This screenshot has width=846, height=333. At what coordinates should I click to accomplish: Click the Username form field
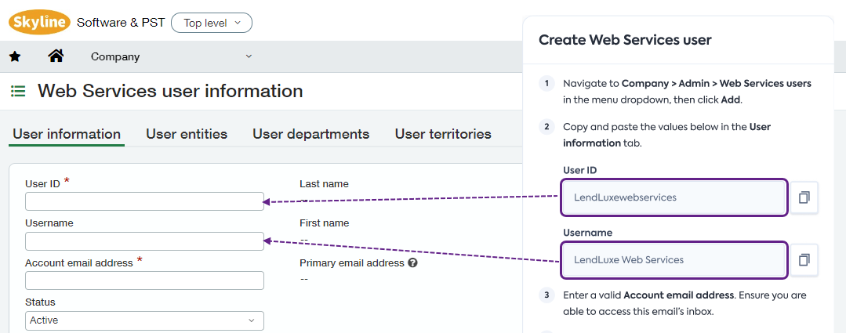(144, 241)
